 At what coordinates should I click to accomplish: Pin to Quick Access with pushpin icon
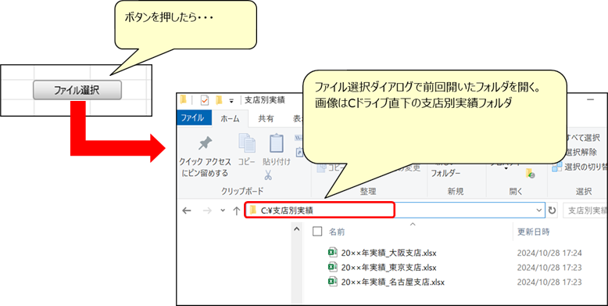(205, 144)
